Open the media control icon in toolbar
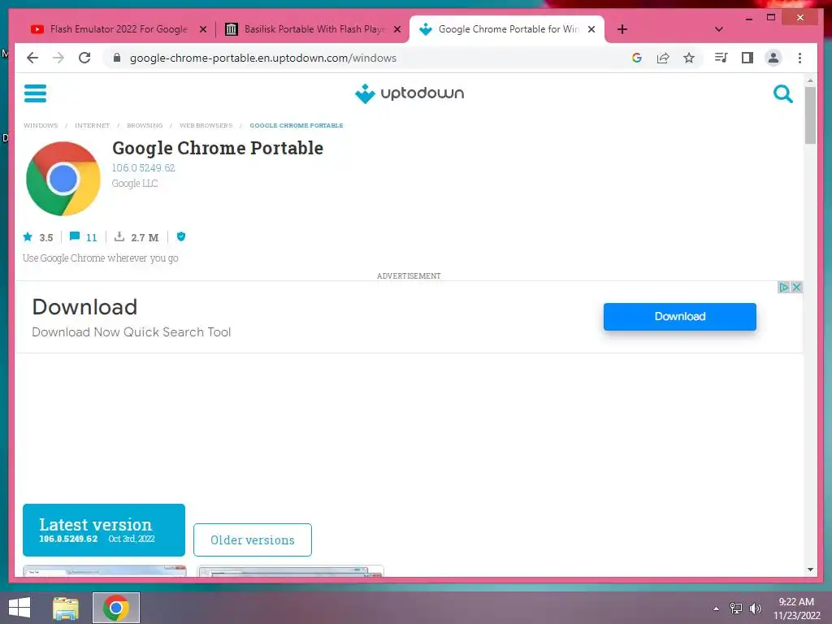Viewport: 832px width, 624px height. (721, 58)
